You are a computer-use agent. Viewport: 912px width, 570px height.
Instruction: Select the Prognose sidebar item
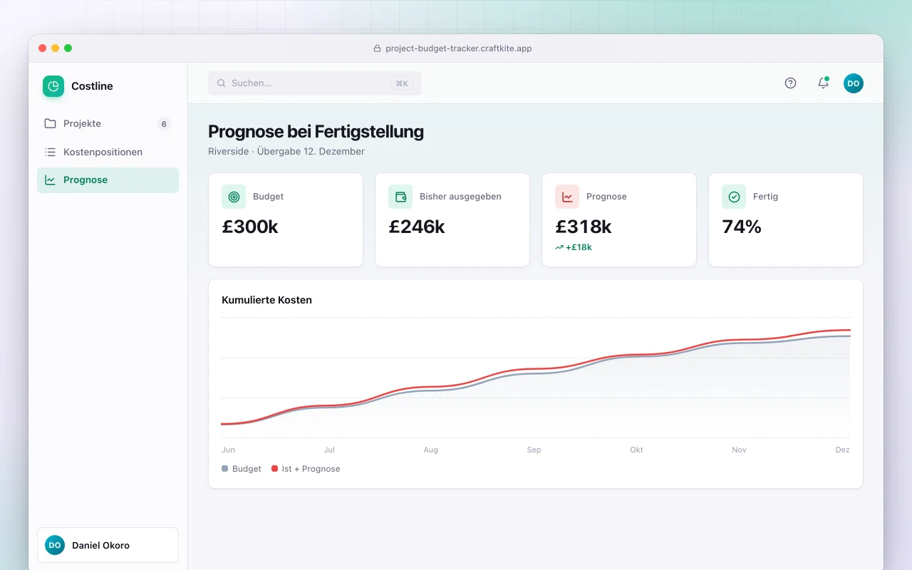108,180
